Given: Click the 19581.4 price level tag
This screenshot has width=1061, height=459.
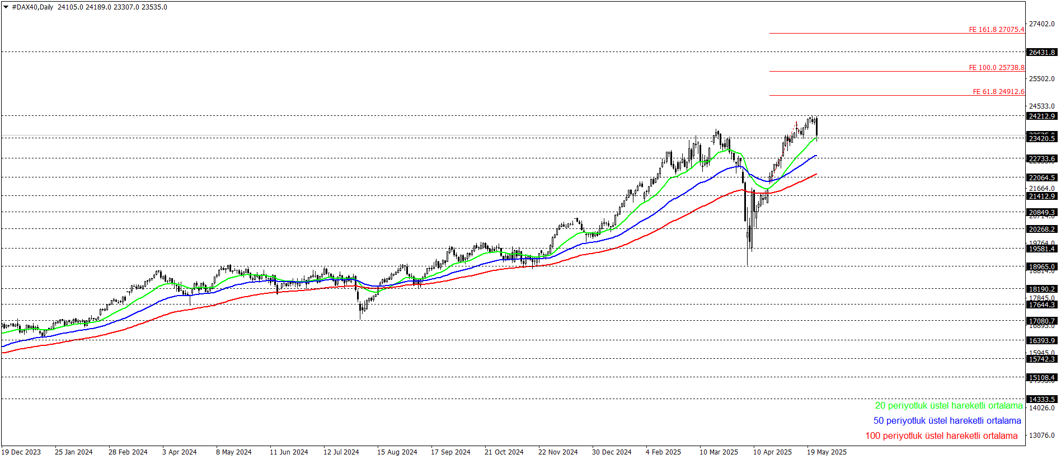Looking at the screenshot, I should click(x=1041, y=249).
